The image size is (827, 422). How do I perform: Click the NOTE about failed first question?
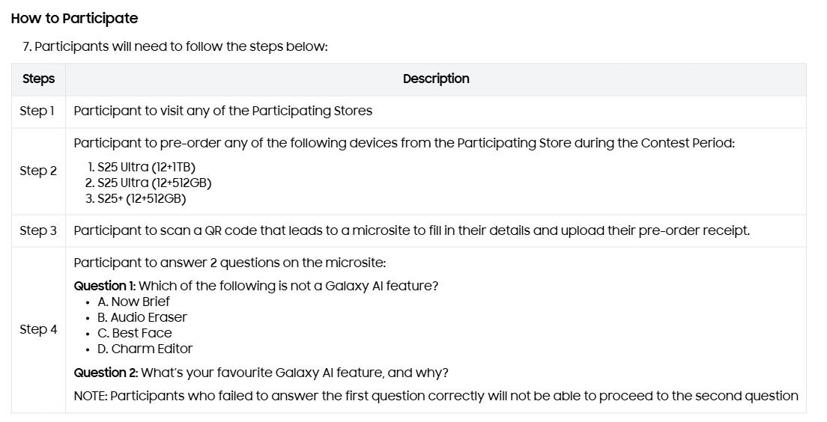[x=436, y=396]
